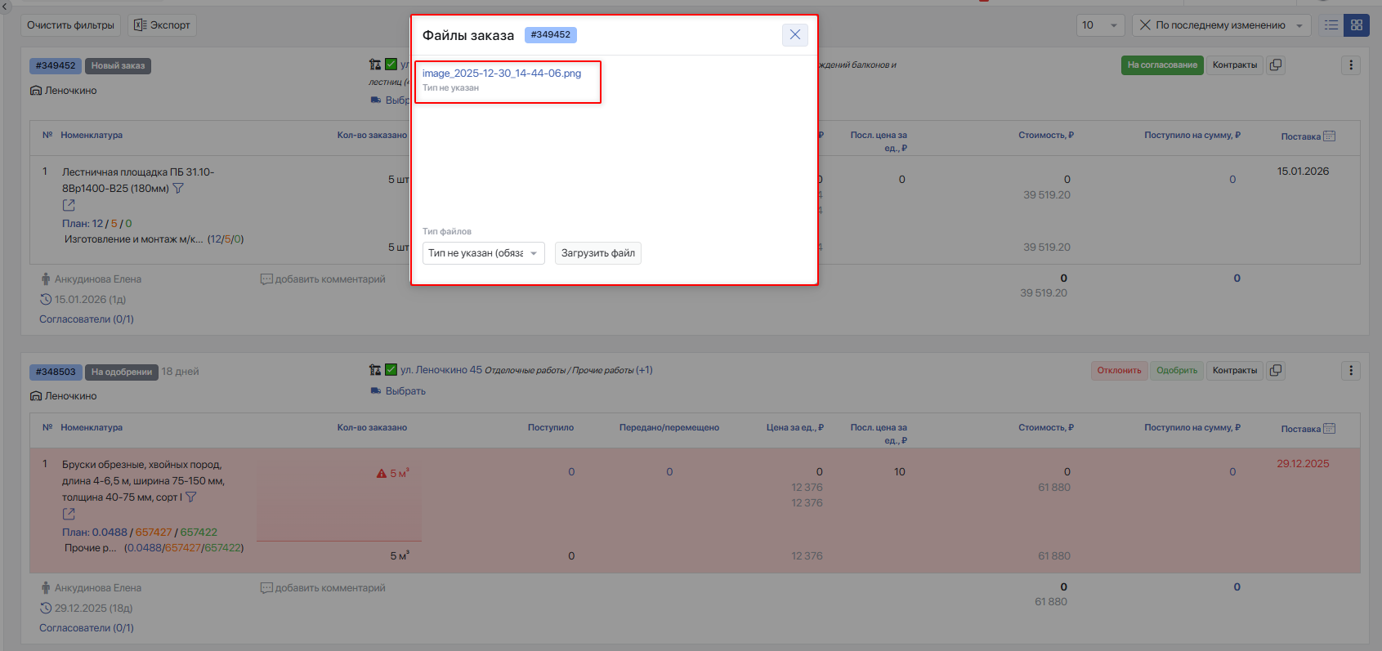Open the external link icon under Бруски обрезные

click(69, 514)
